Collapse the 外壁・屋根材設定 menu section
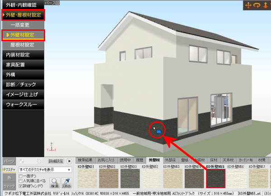Viewport: 271px width, 196px height. [x=23, y=15]
